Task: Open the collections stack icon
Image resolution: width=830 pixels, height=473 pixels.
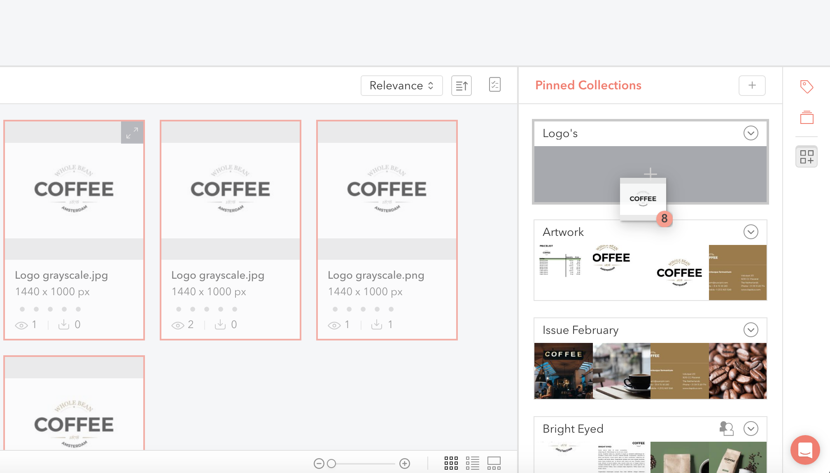Action: click(806, 118)
